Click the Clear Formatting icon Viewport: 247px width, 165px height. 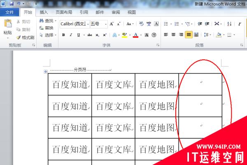click(141, 24)
